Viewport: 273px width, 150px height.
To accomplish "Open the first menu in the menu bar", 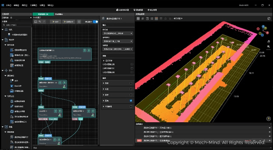I will [x=8, y=5].
